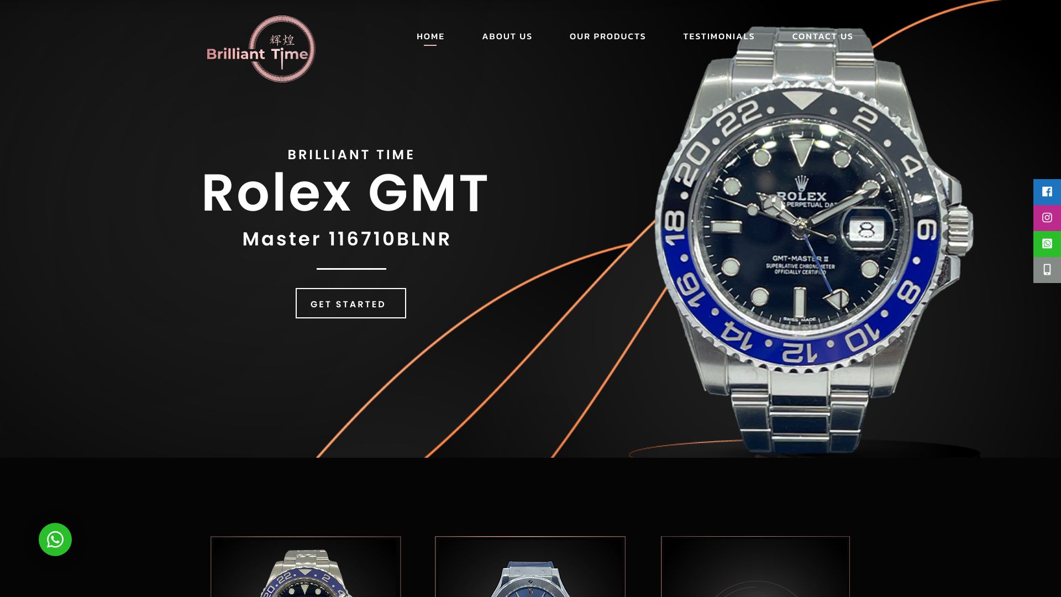Click the Chinese characters in the logo
This screenshot has width=1061, height=597.
point(282,40)
